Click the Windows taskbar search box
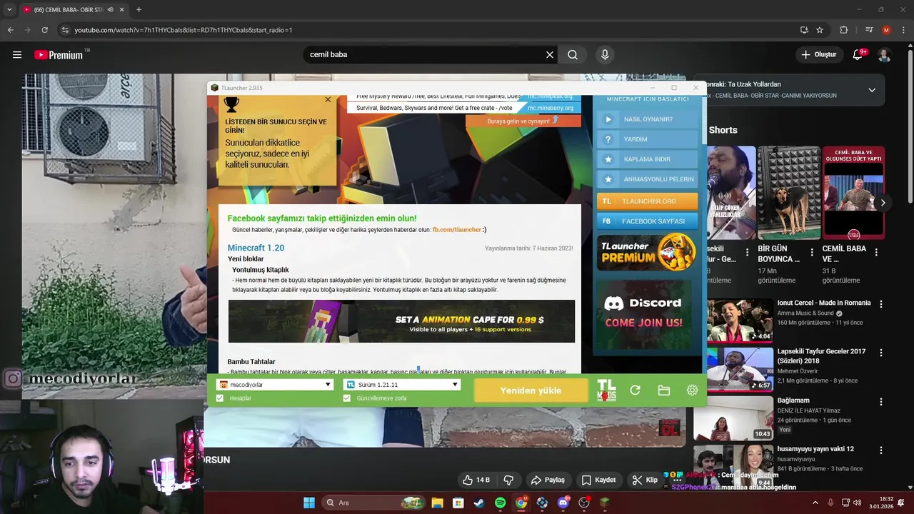This screenshot has height=514, width=914. pos(373,503)
